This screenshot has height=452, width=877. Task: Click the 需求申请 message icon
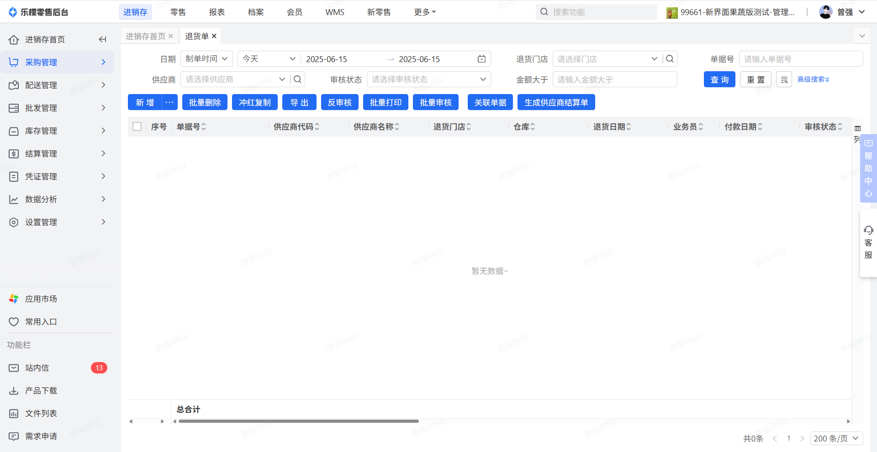(x=14, y=436)
